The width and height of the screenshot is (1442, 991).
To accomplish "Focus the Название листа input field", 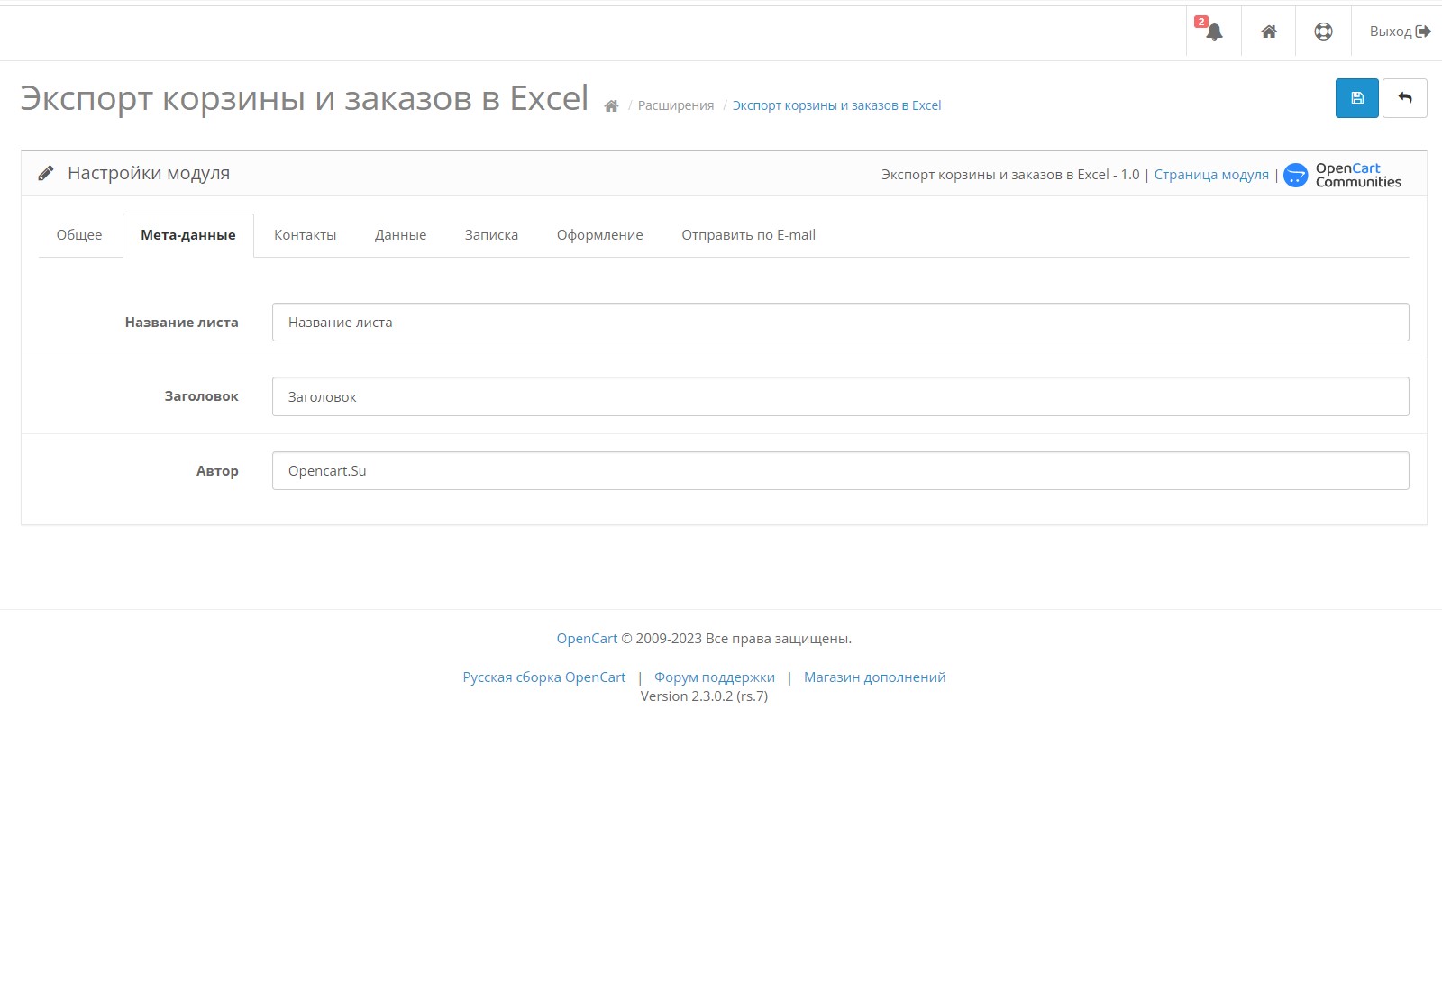I will coord(841,323).
